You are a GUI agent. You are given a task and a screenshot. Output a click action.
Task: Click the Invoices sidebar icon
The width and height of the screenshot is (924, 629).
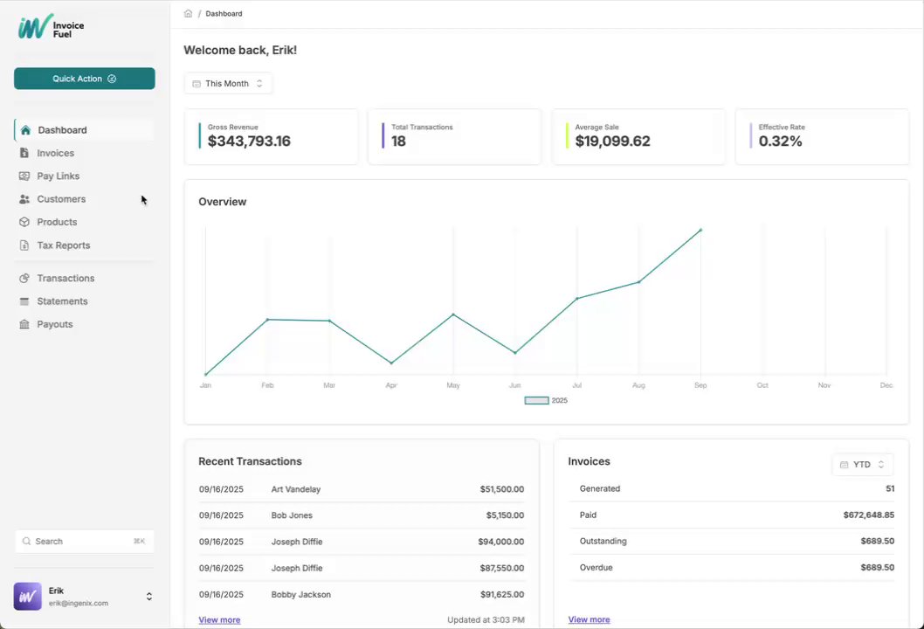[x=24, y=153]
